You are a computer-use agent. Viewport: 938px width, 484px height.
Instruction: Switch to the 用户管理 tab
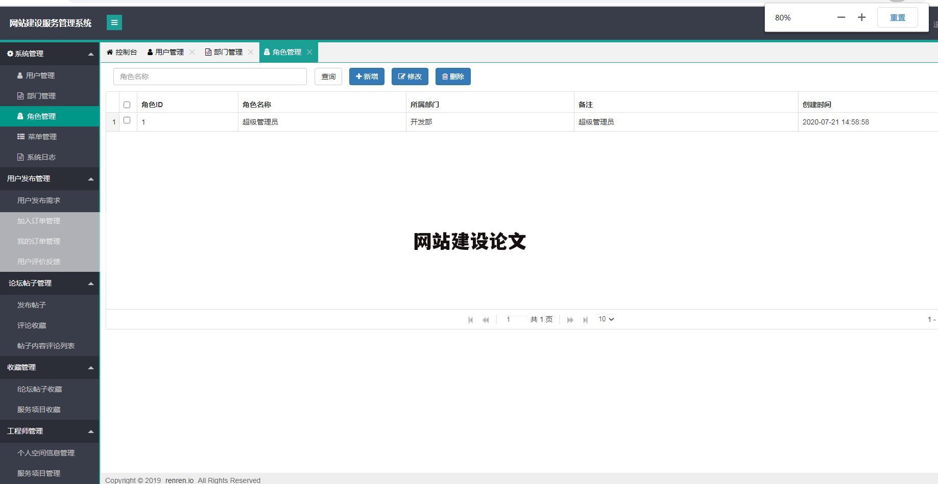click(x=169, y=52)
